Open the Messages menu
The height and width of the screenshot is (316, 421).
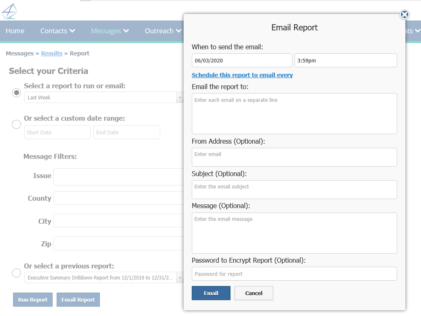point(110,31)
